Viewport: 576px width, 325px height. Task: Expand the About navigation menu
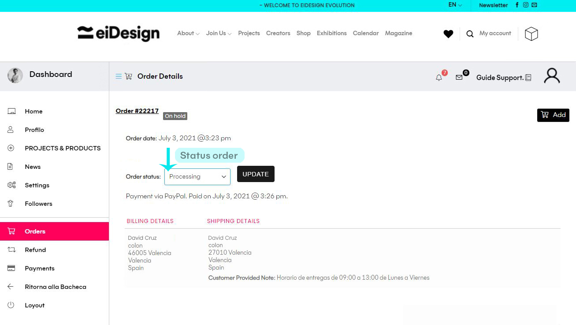coord(188,33)
